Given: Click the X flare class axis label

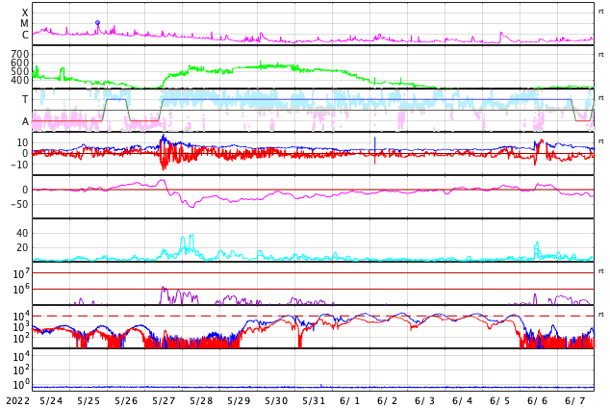Looking at the screenshot, I should [x=25, y=13].
